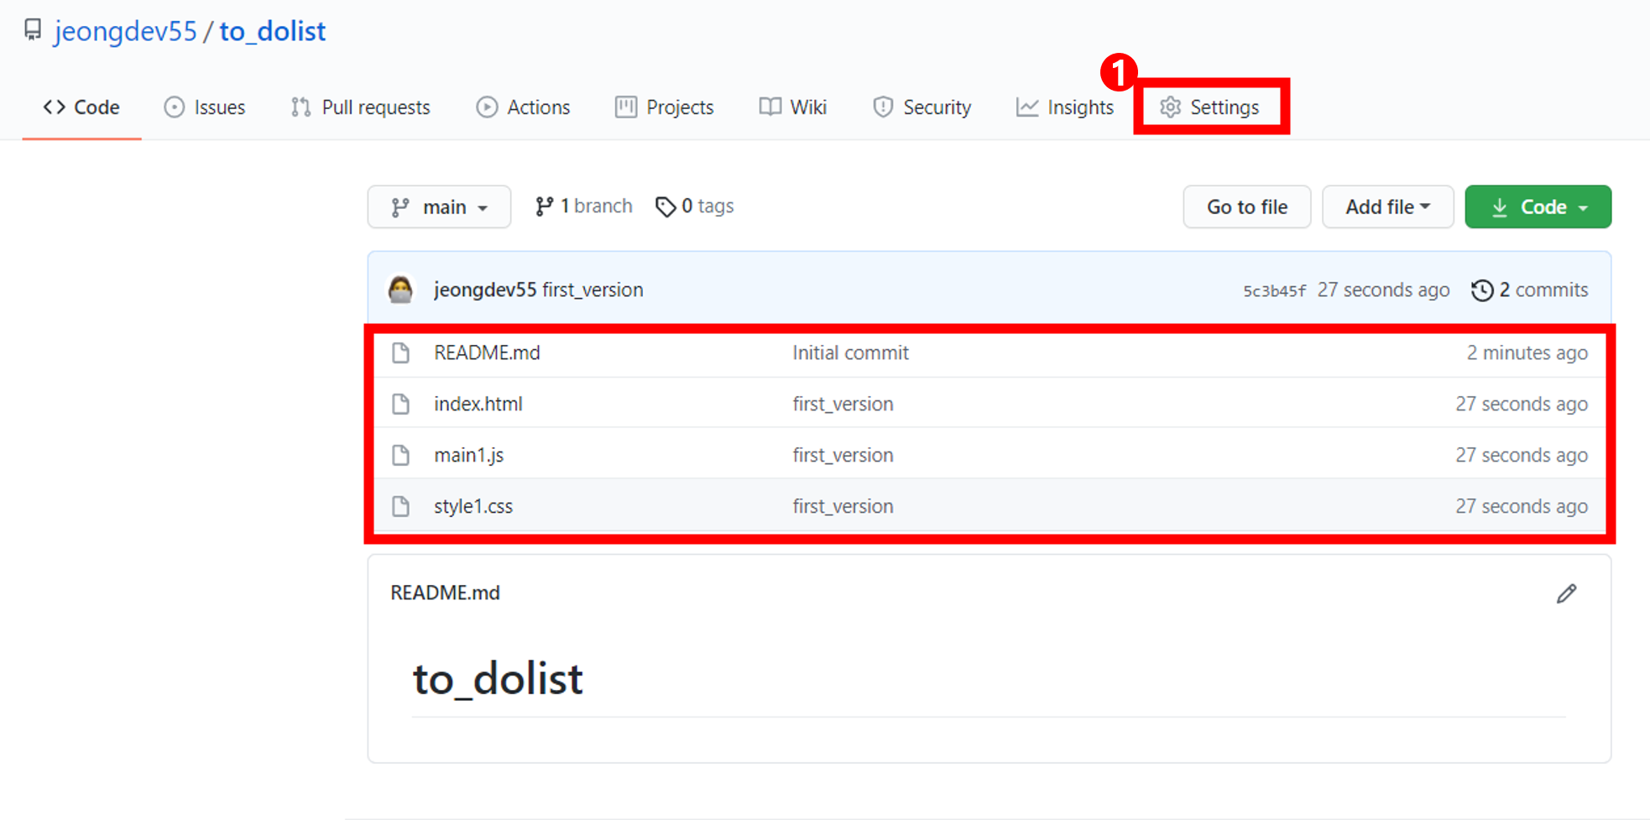The height and width of the screenshot is (820, 1650).
Task: View the 1 branch link
Action: pyautogui.click(x=584, y=206)
